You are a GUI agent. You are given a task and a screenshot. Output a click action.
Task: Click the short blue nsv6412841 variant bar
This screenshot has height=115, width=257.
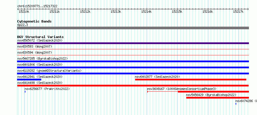click(x=29, y=80)
